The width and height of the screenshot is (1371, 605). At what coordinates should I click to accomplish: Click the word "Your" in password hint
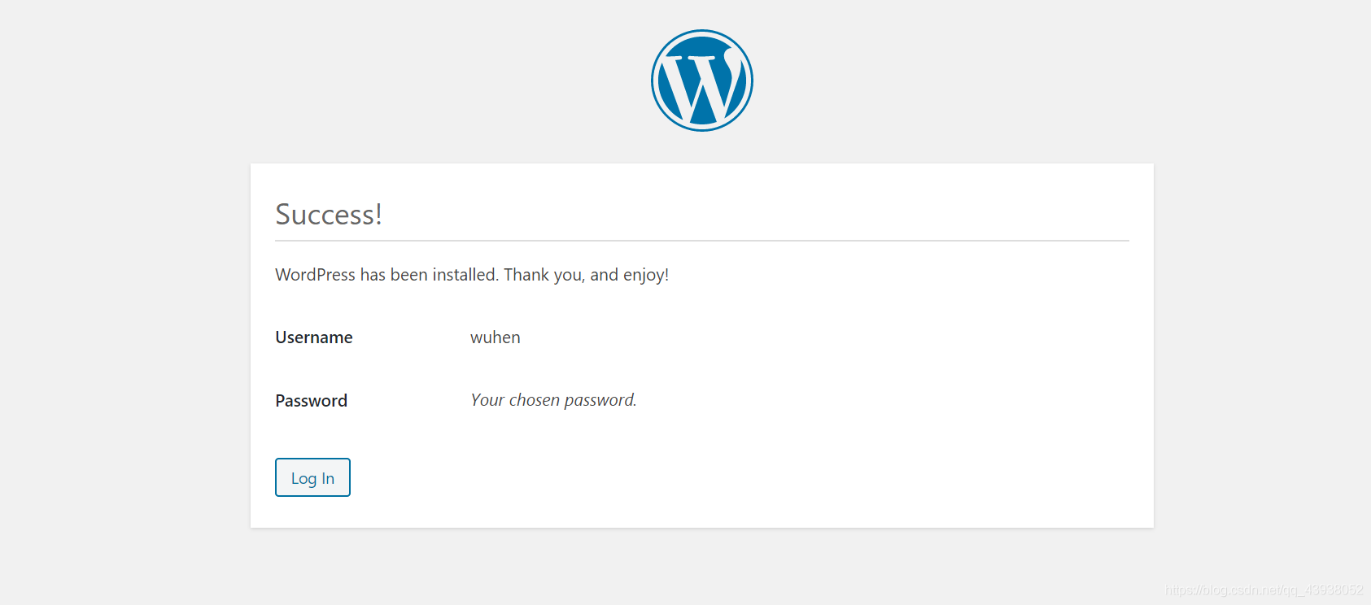pos(487,400)
